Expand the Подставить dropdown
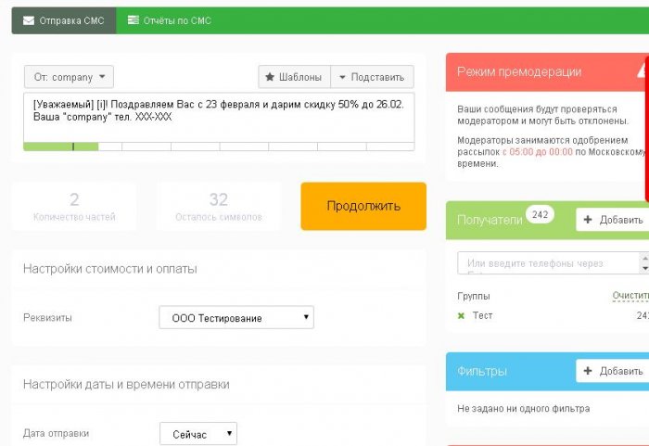 coord(371,77)
